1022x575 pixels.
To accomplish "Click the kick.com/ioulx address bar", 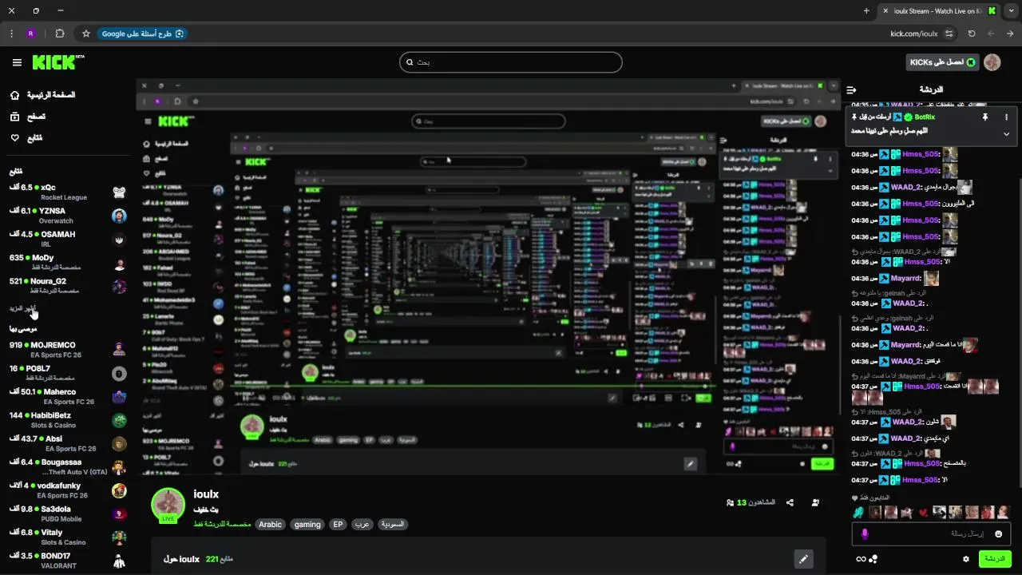I will 913,34.
